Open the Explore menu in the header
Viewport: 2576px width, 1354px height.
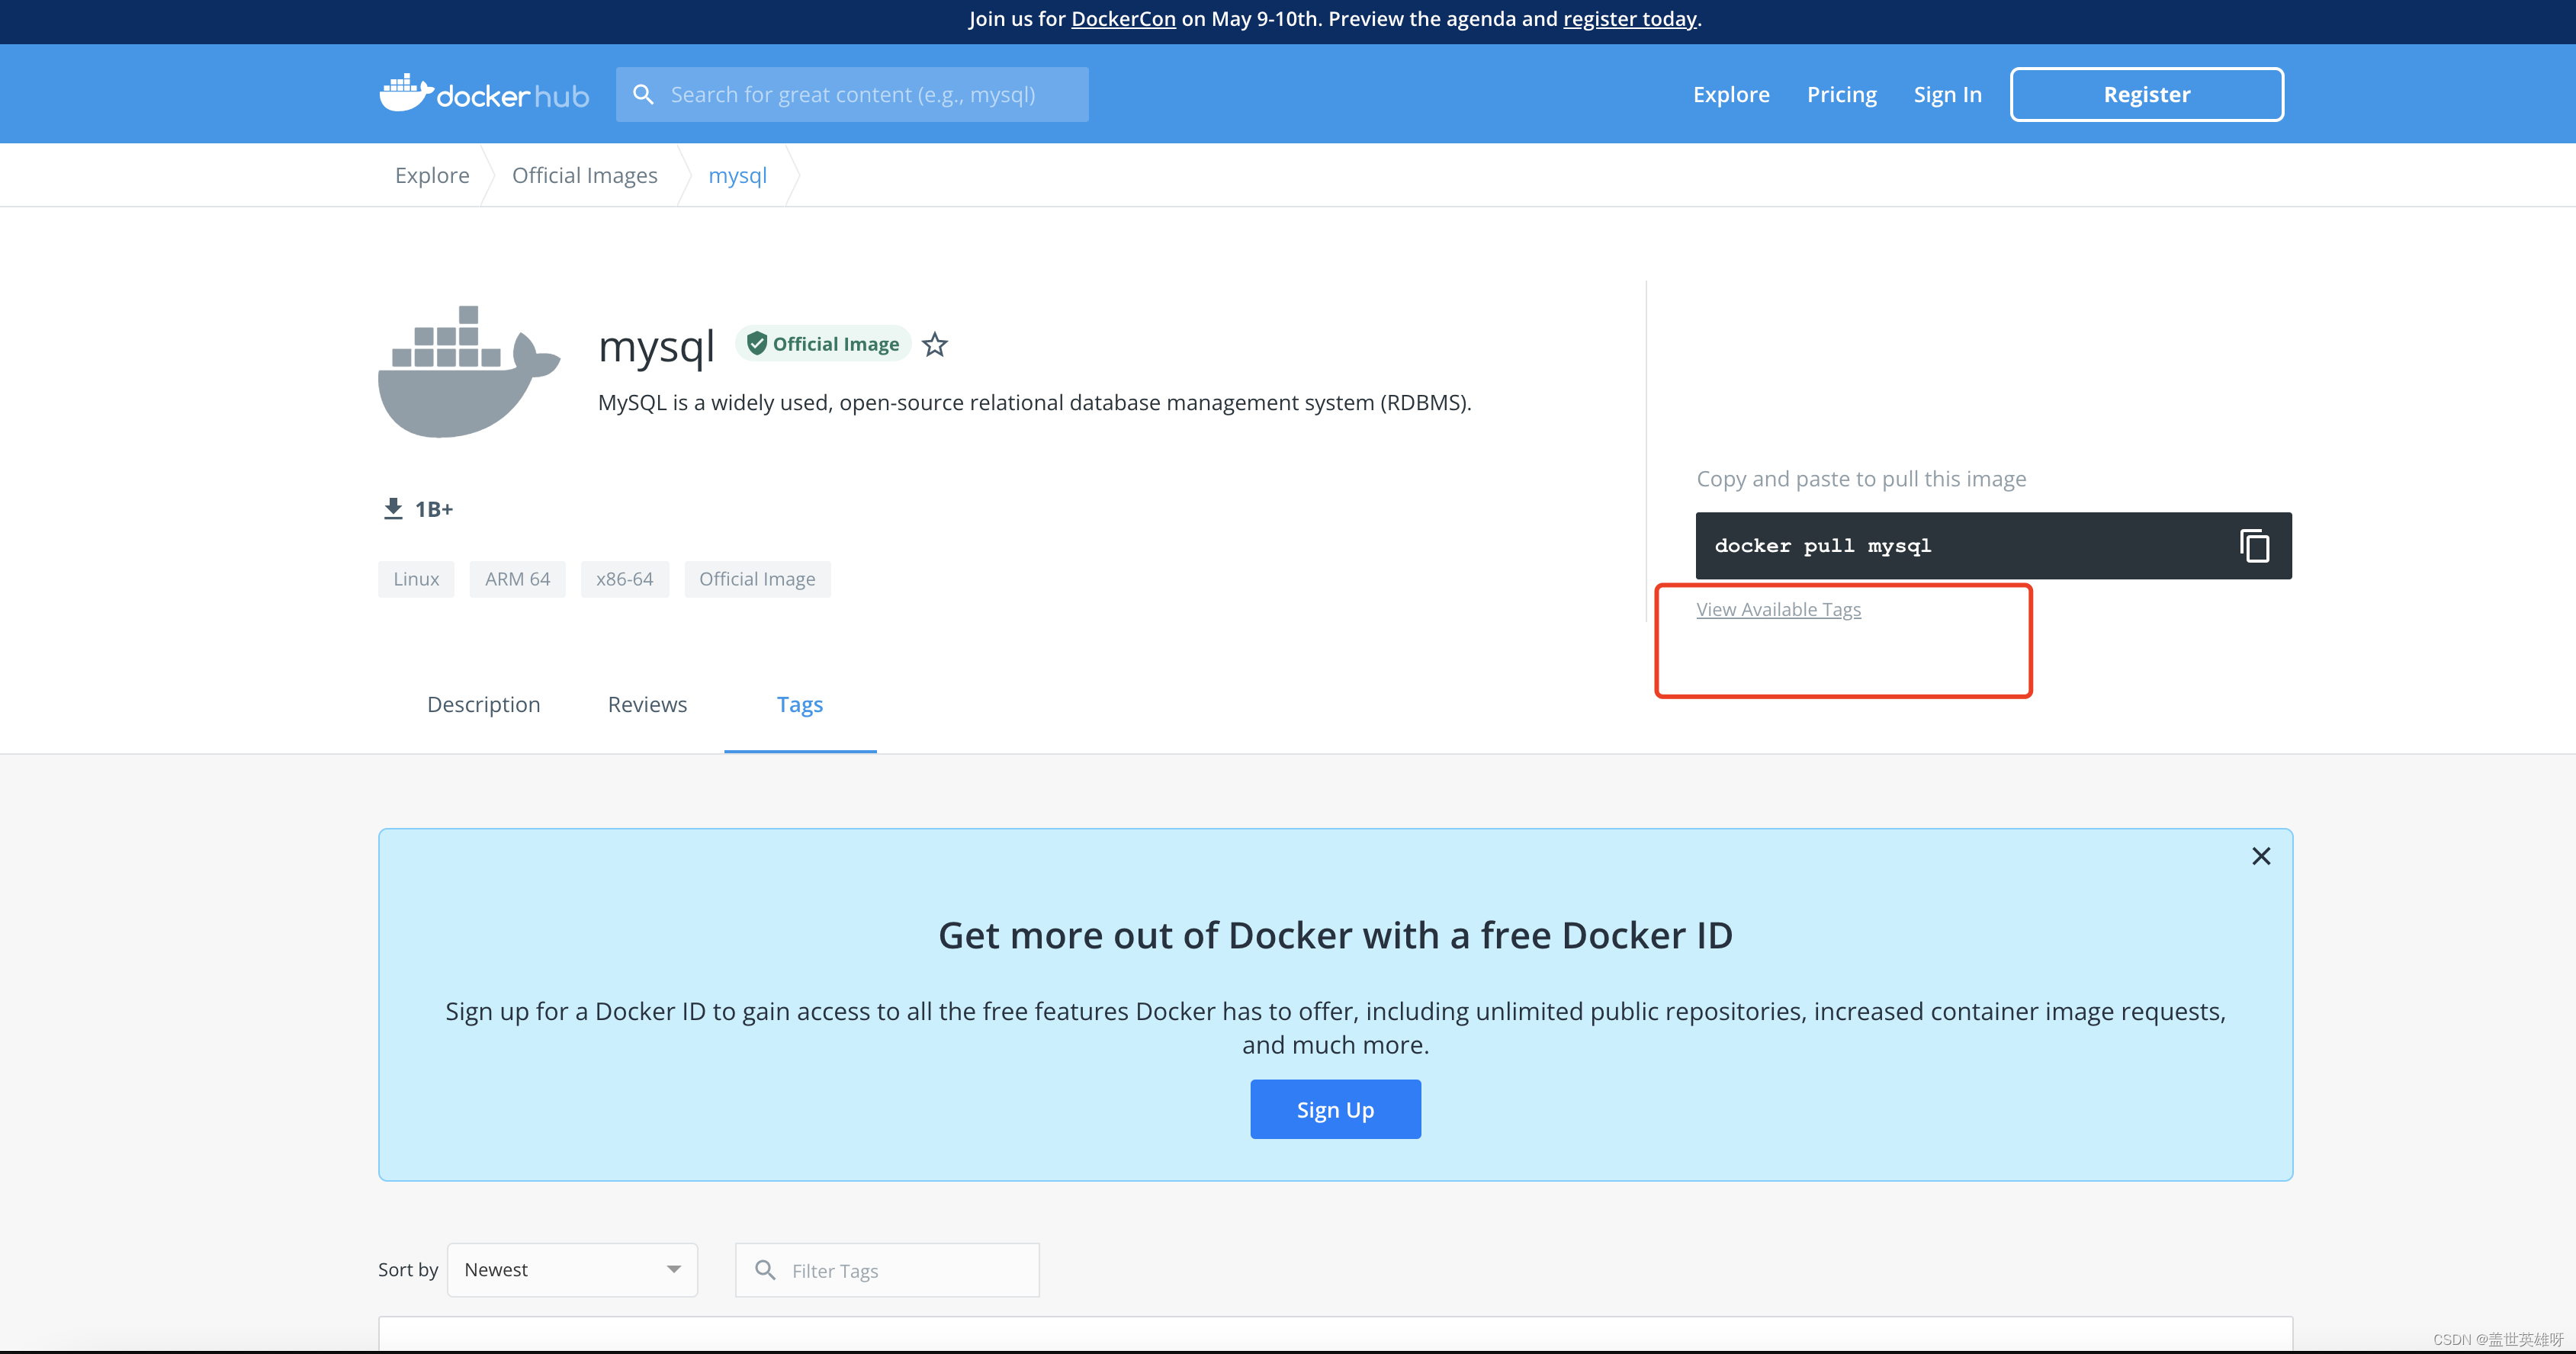tap(1731, 93)
